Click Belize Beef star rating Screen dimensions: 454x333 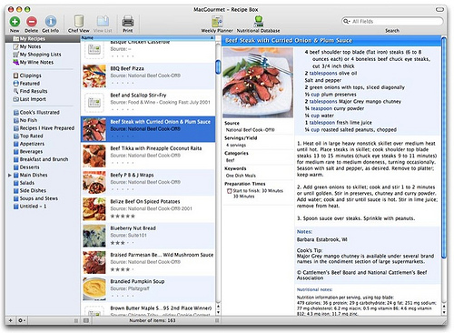(x=123, y=217)
